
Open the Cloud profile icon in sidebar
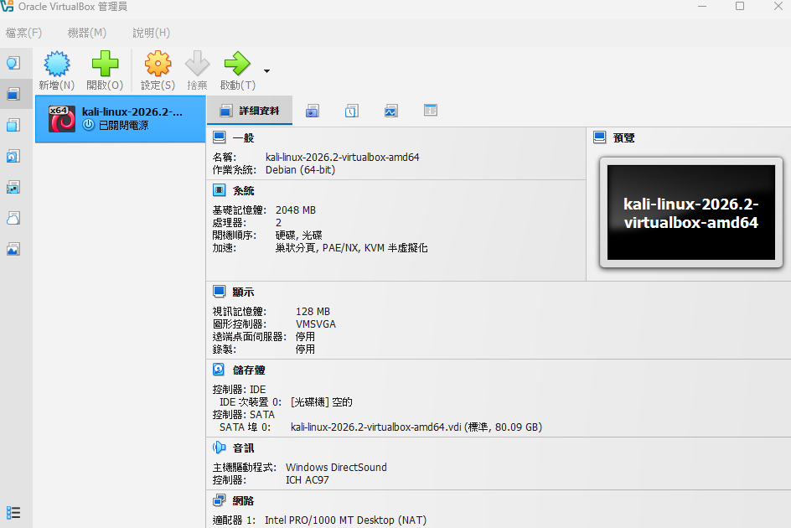pos(13,219)
